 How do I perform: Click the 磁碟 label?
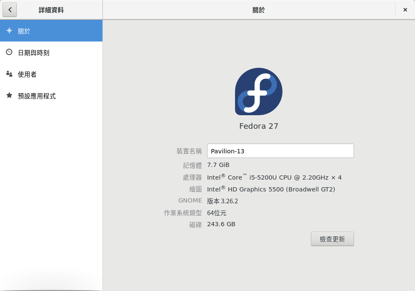(x=195, y=225)
